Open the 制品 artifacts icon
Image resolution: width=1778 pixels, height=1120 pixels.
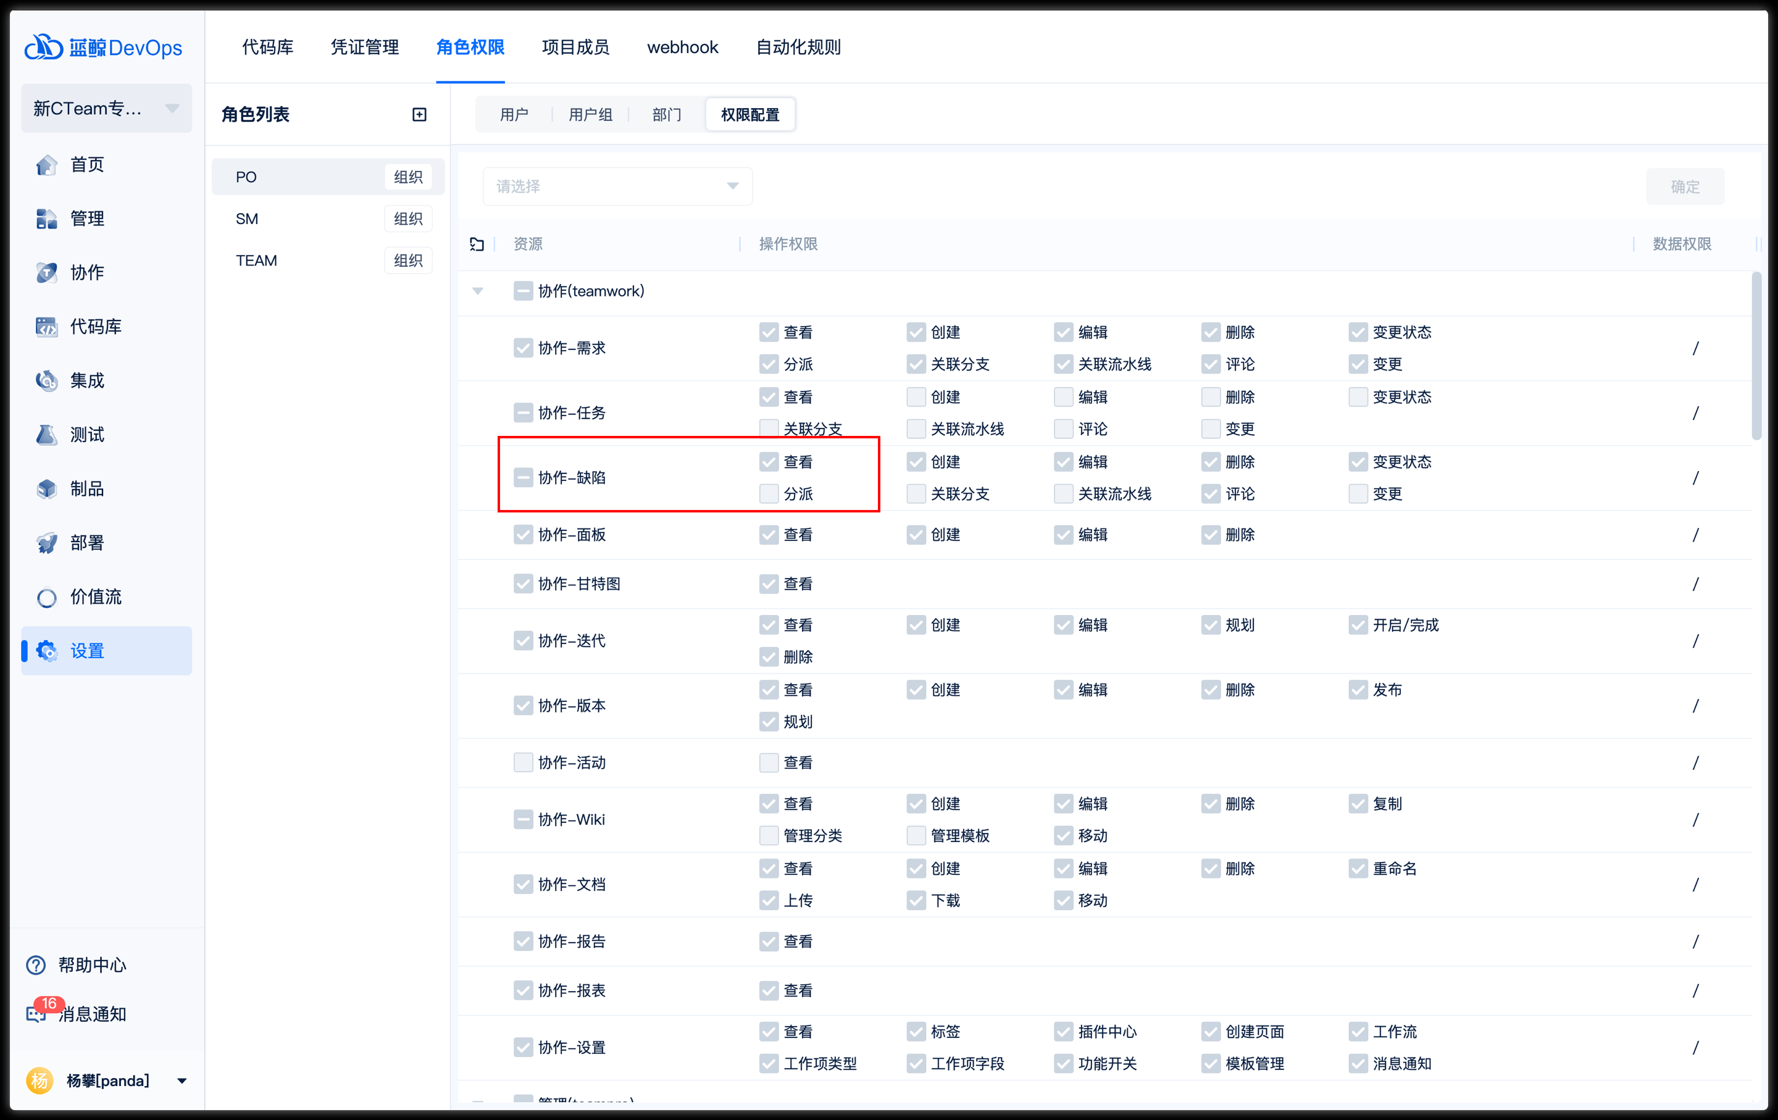click(46, 489)
